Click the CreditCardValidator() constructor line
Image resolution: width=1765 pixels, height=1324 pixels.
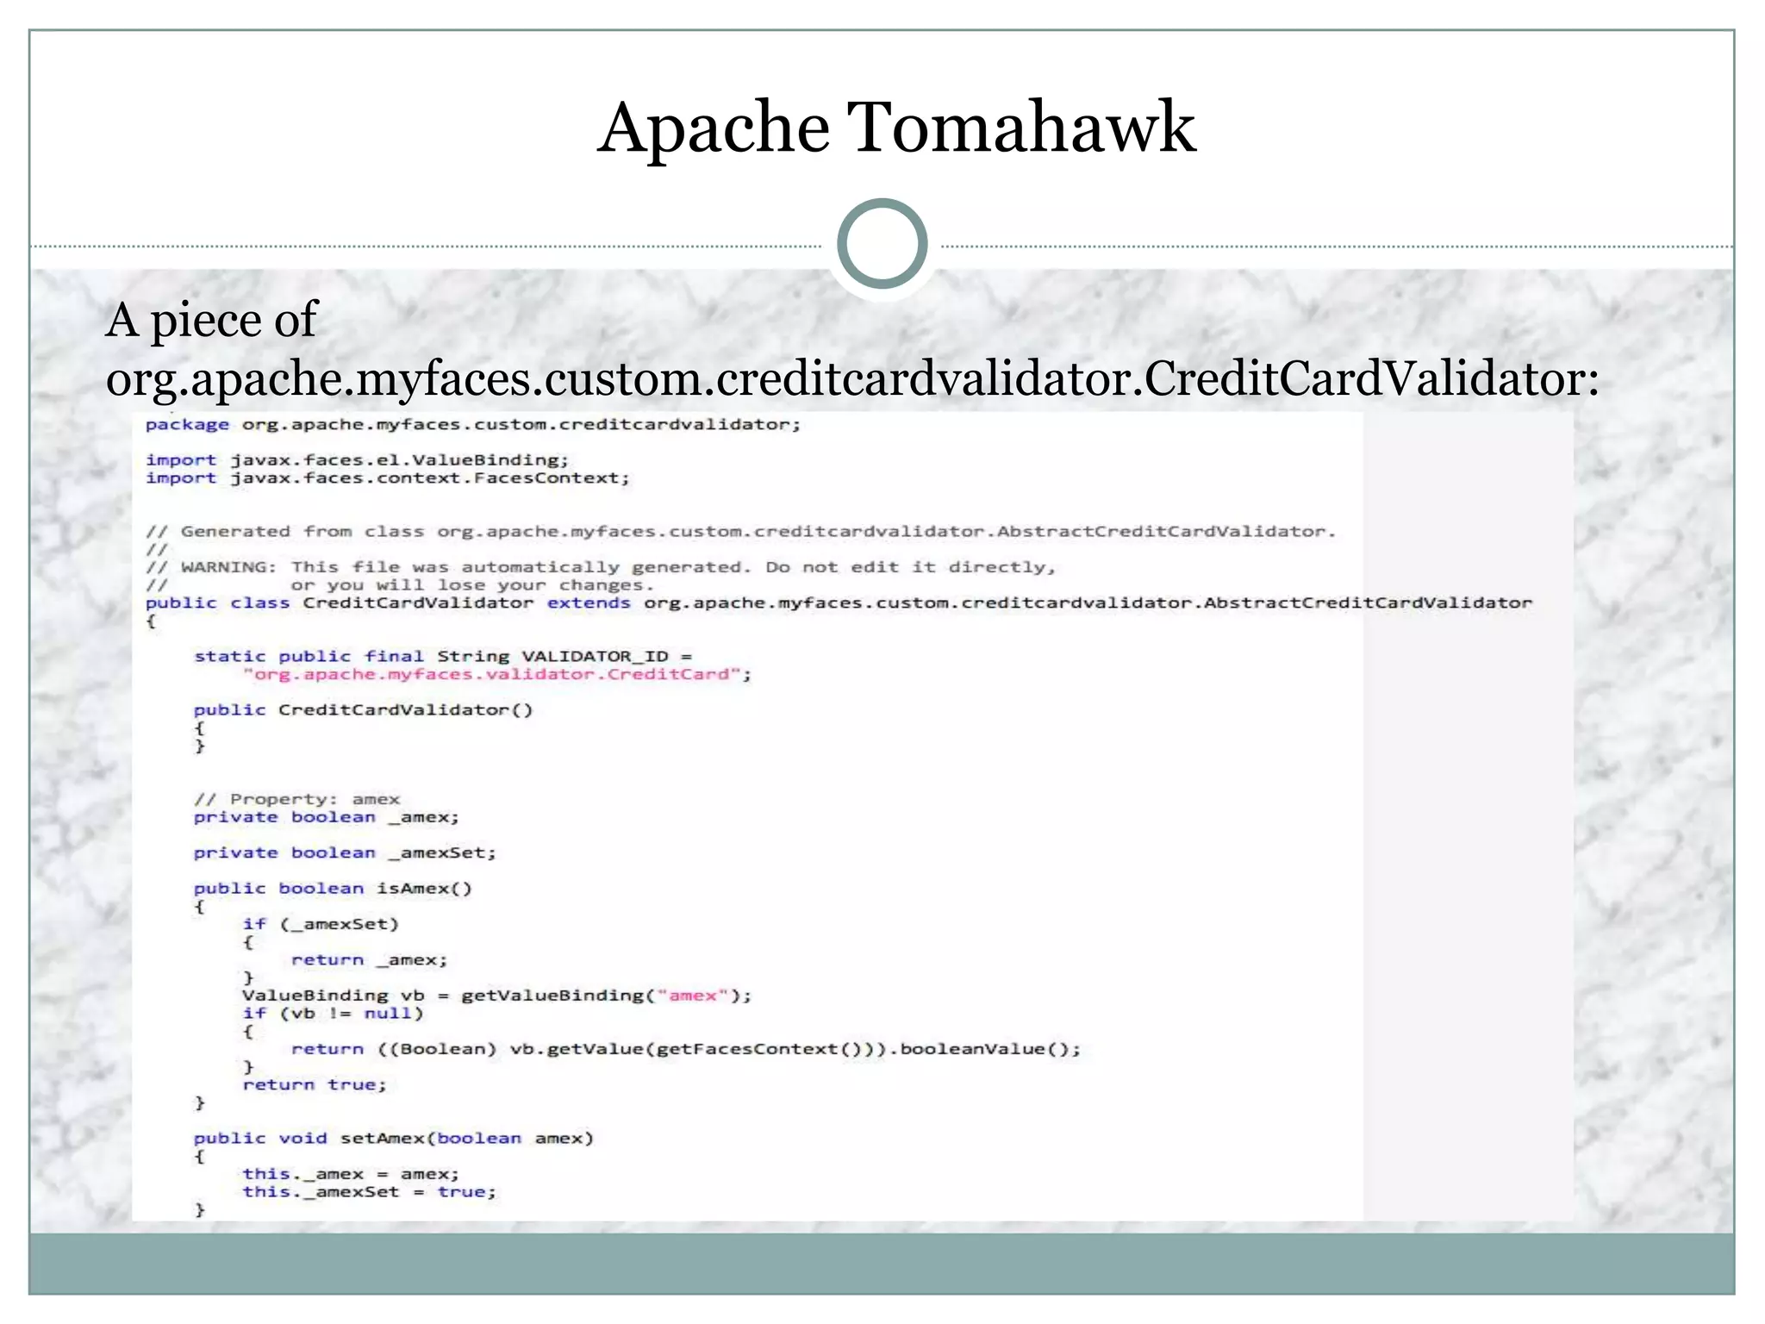[363, 709]
